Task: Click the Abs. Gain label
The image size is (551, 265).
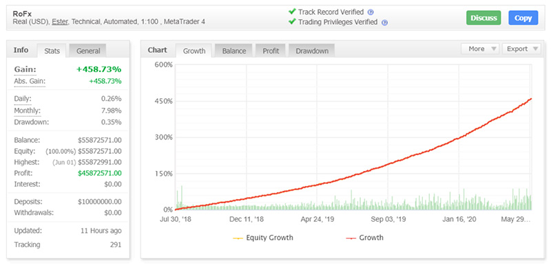Action: point(30,81)
